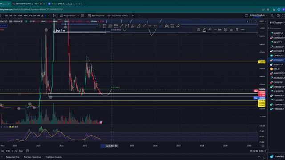Open price axis settings gear
The image size is (285, 160).
(x=263, y=146)
